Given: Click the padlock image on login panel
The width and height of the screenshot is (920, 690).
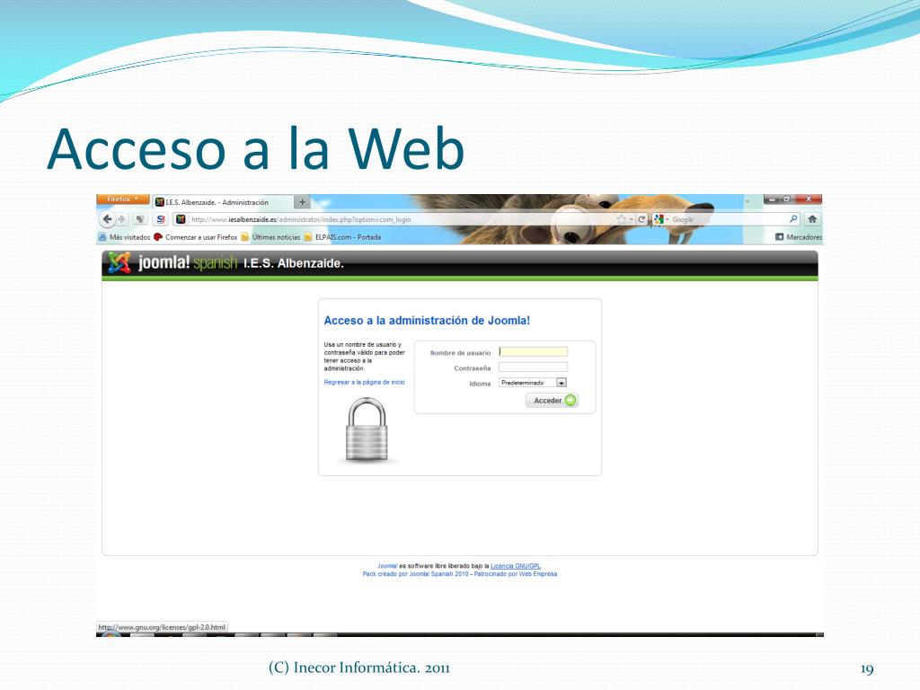Looking at the screenshot, I should click(367, 429).
